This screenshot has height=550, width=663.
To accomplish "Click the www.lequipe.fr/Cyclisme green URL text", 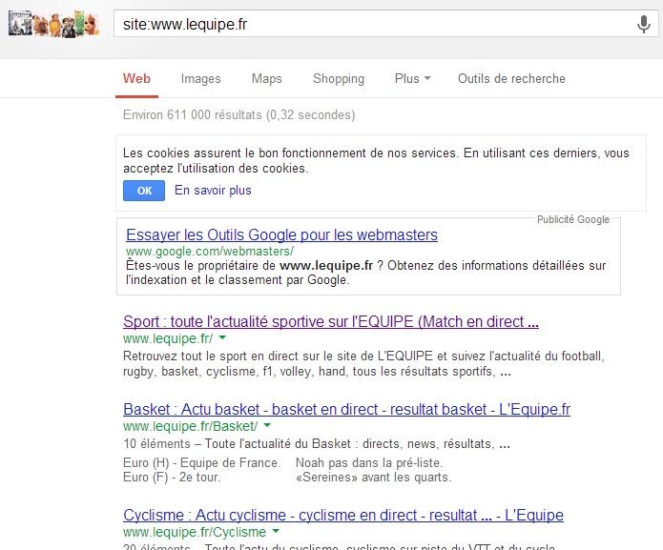I will (x=195, y=532).
